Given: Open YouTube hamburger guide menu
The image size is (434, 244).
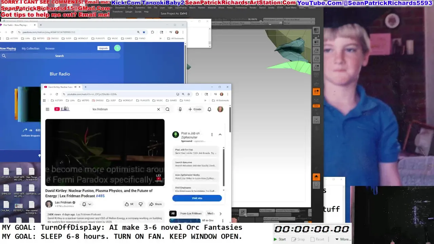Looking at the screenshot, I should click(47, 109).
